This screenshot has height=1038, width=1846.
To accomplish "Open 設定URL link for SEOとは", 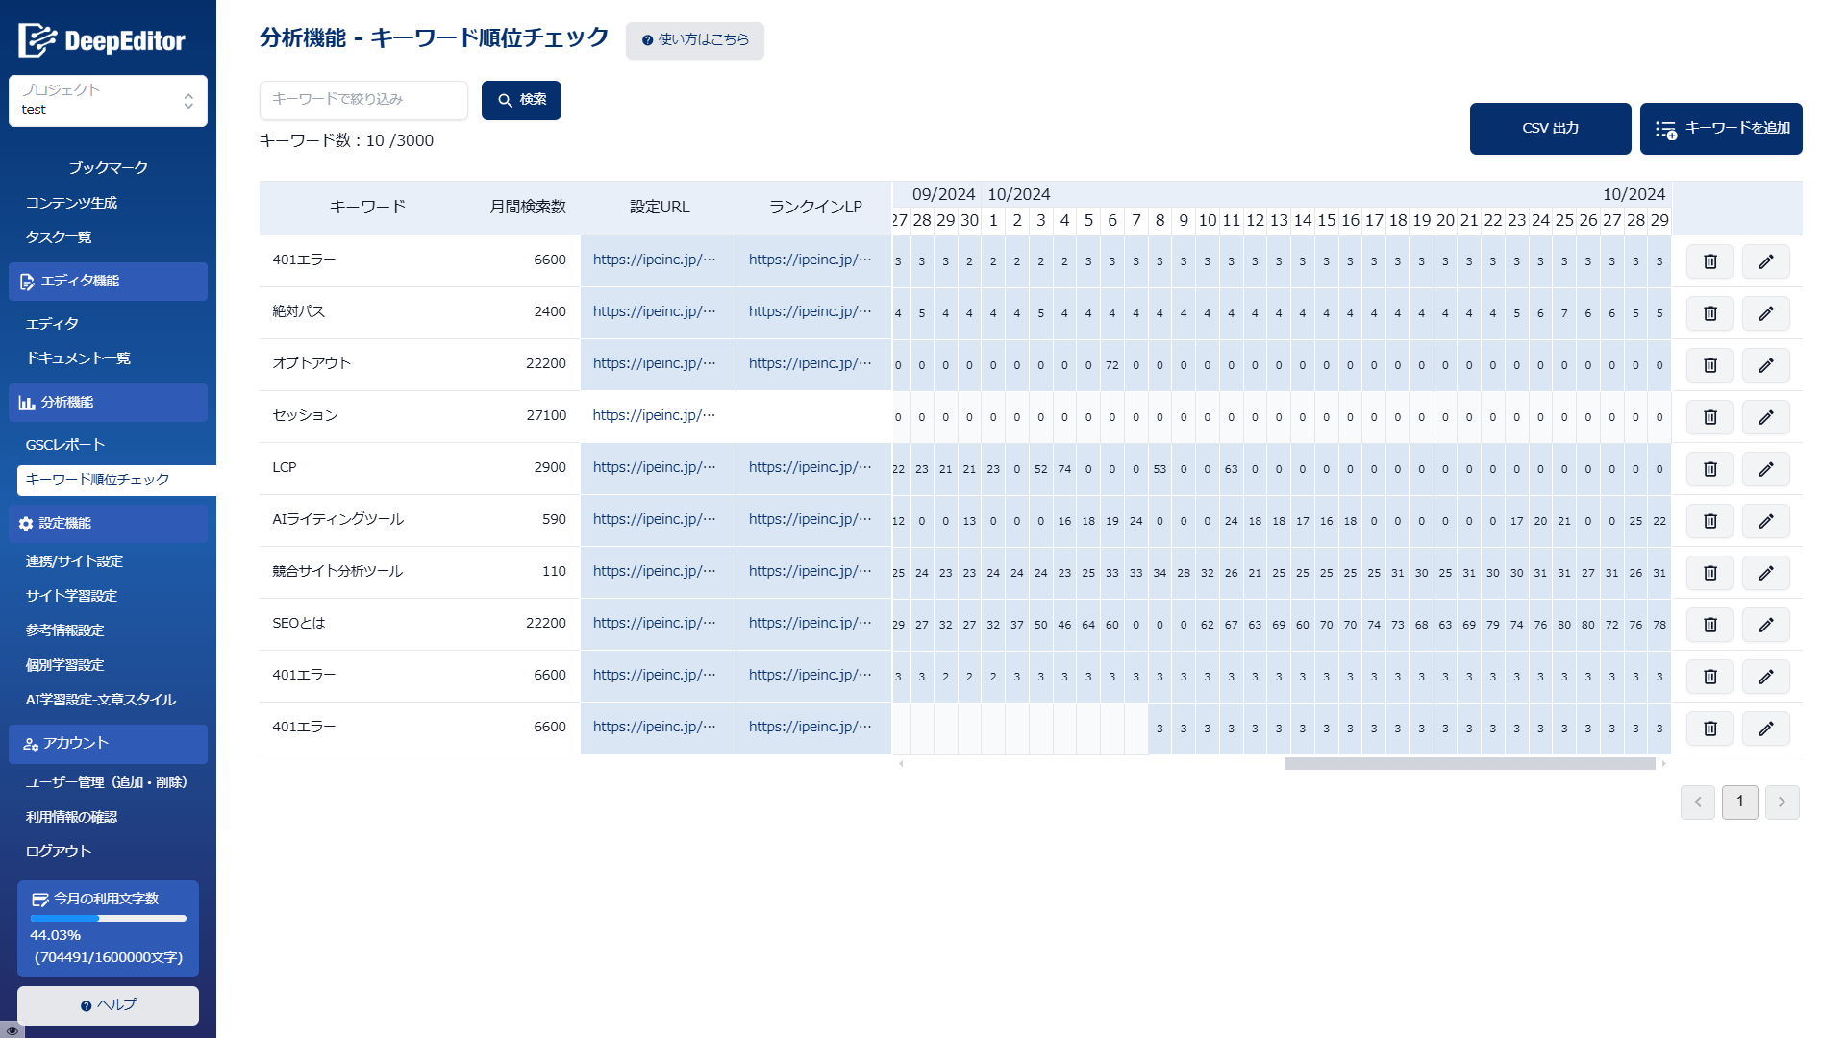I will tap(654, 624).
